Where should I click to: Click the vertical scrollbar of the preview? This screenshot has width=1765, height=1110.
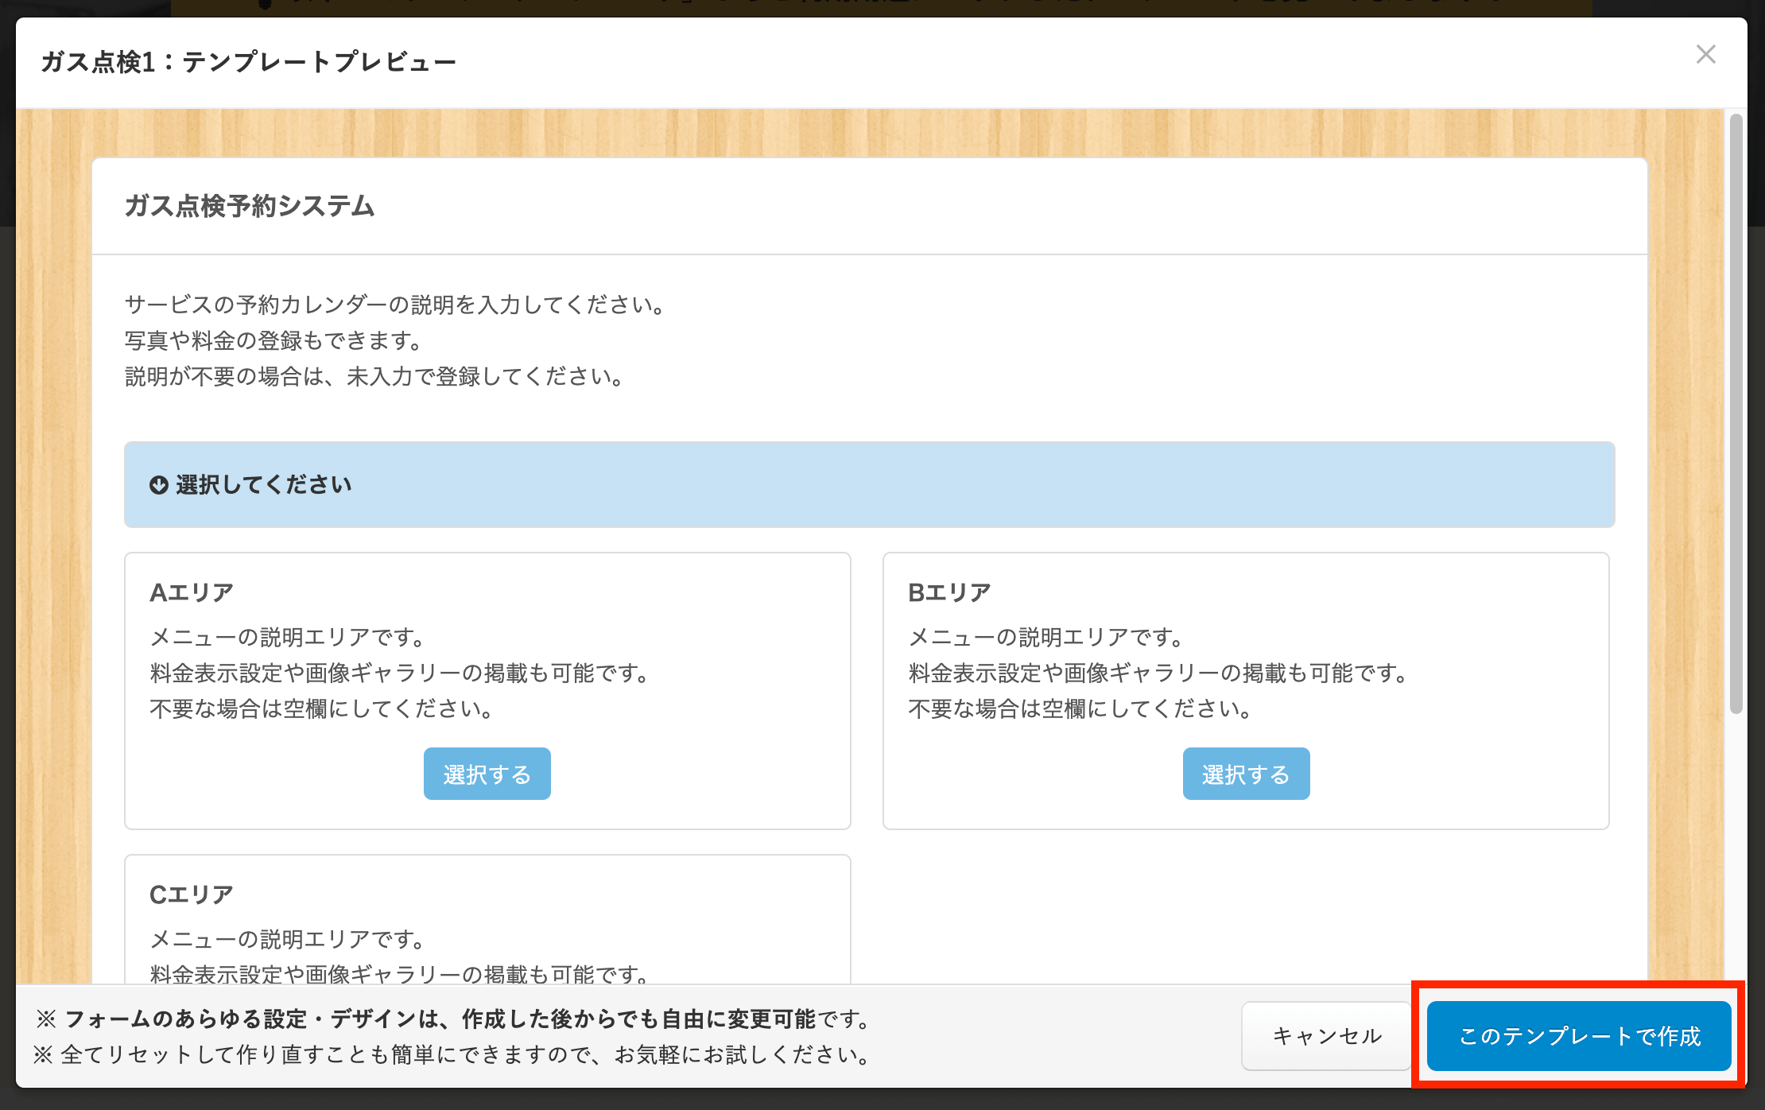pos(1736,413)
